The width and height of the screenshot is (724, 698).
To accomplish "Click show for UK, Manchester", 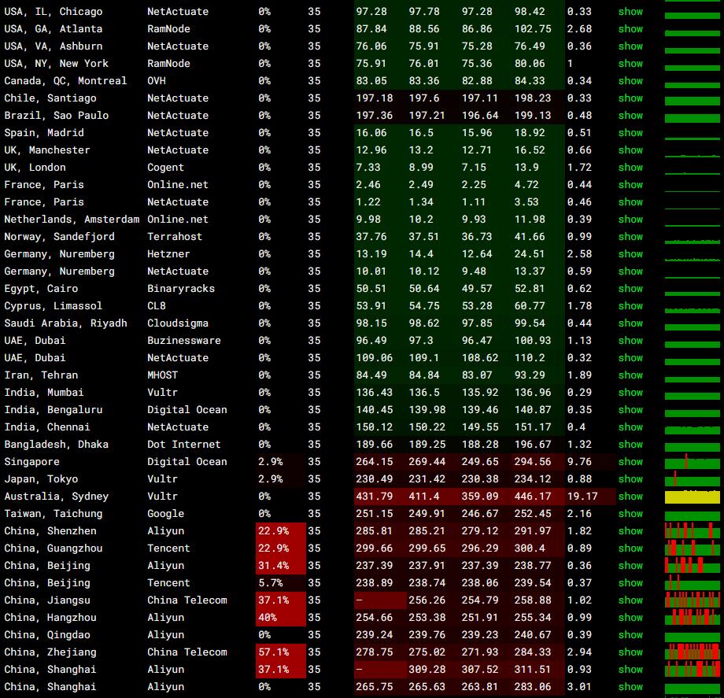I will coord(630,150).
